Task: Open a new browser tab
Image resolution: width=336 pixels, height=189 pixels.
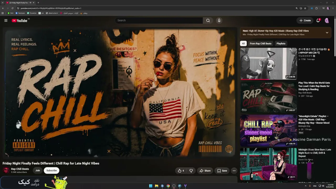Action: [38, 3]
